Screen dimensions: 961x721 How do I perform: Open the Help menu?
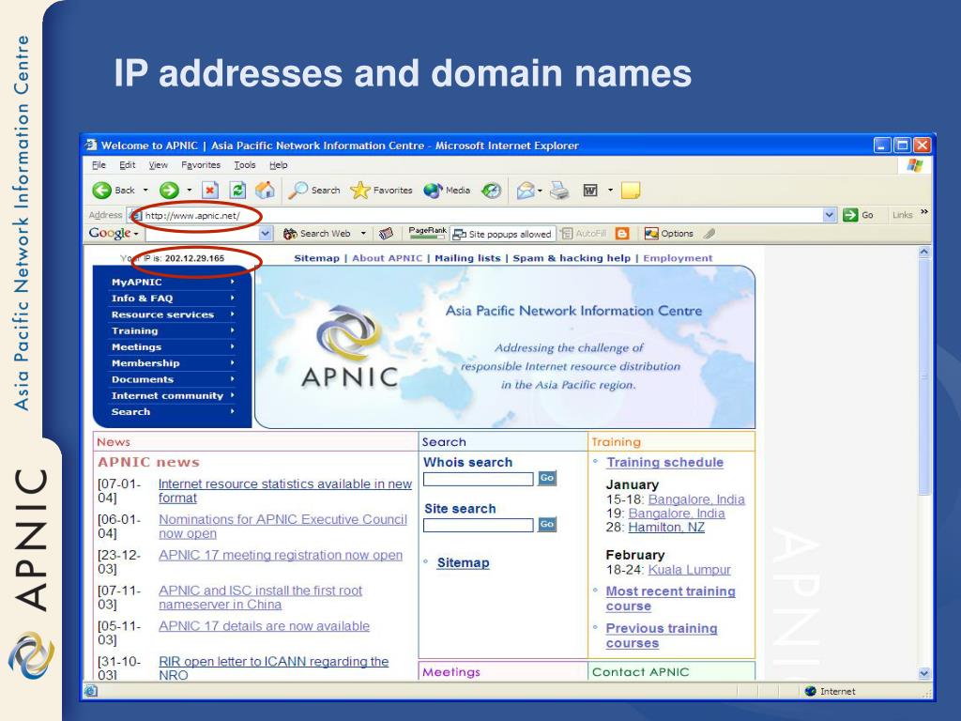pyautogui.click(x=278, y=165)
